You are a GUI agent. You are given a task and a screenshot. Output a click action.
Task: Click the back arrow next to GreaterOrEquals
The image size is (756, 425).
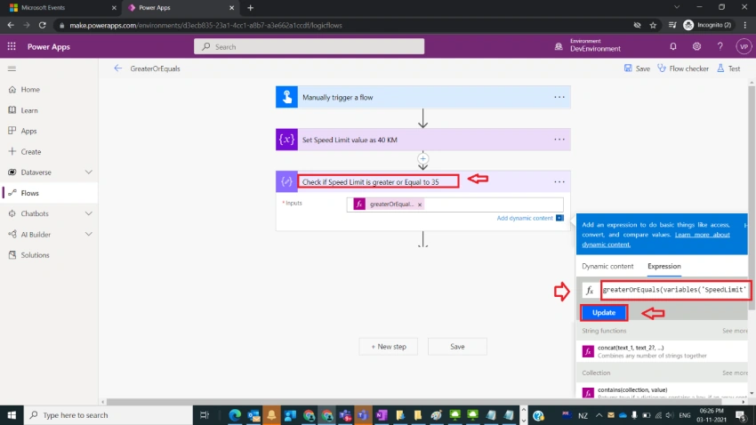(x=117, y=68)
